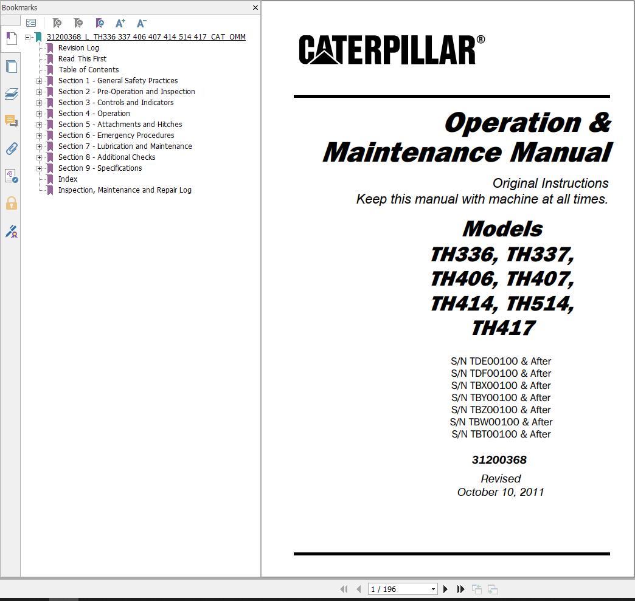This screenshot has width=635, height=601.
Task: Click the delete bookmark icon
Action: [x=57, y=23]
